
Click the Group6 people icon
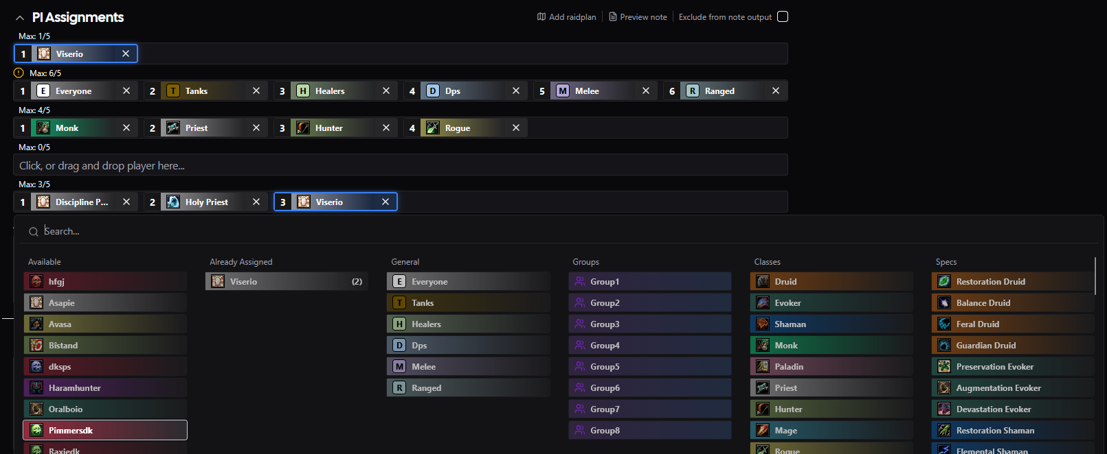580,388
